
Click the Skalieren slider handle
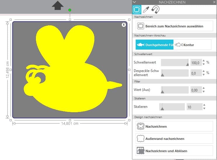pyautogui.click(x=162, y=108)
